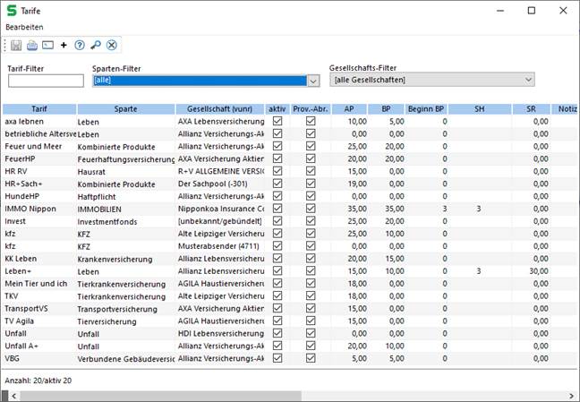Click the circled X close icon in toolbar

112,45
